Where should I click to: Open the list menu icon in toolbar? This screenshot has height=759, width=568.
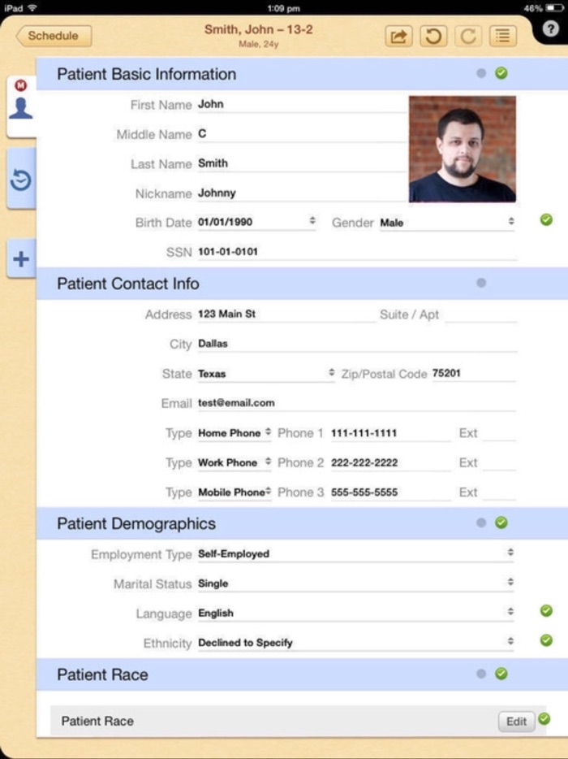coord(503,37)
